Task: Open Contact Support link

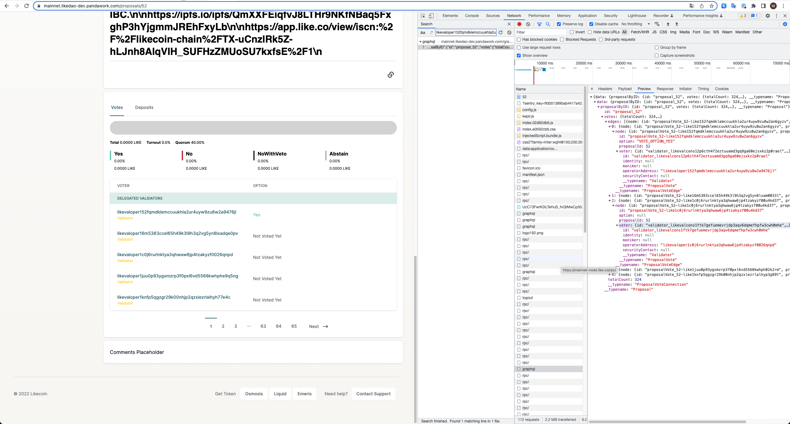Action: [x=373, y=394]
